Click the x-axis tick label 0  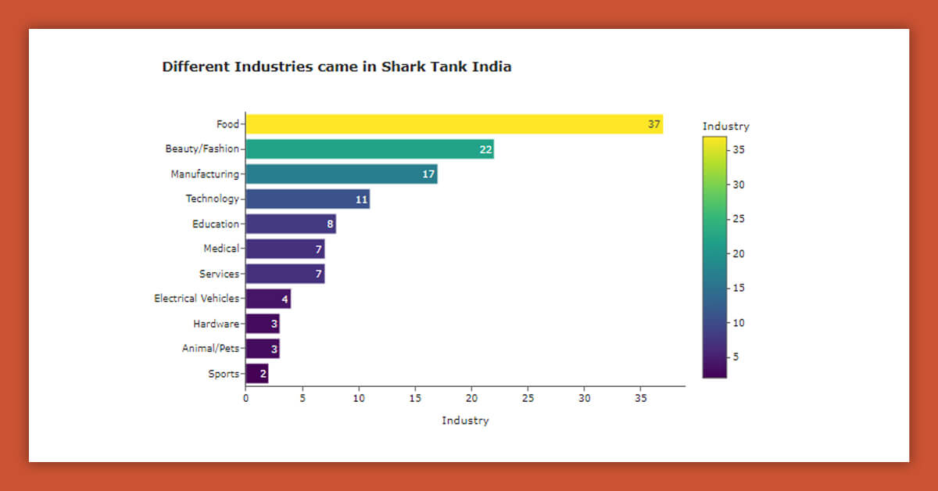point(245,397)
